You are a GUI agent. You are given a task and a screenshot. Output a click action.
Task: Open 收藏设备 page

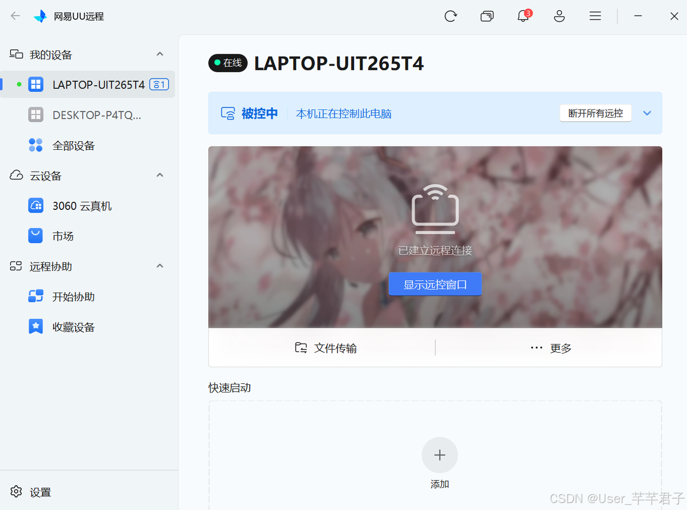(x=87, y=327)
